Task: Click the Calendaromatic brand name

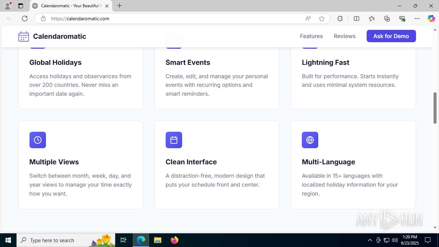Action: (60, 36)
